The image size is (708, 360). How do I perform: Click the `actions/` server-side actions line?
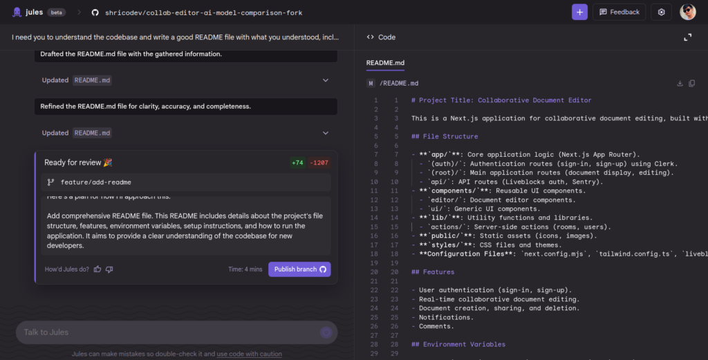(x=515, y=227)
